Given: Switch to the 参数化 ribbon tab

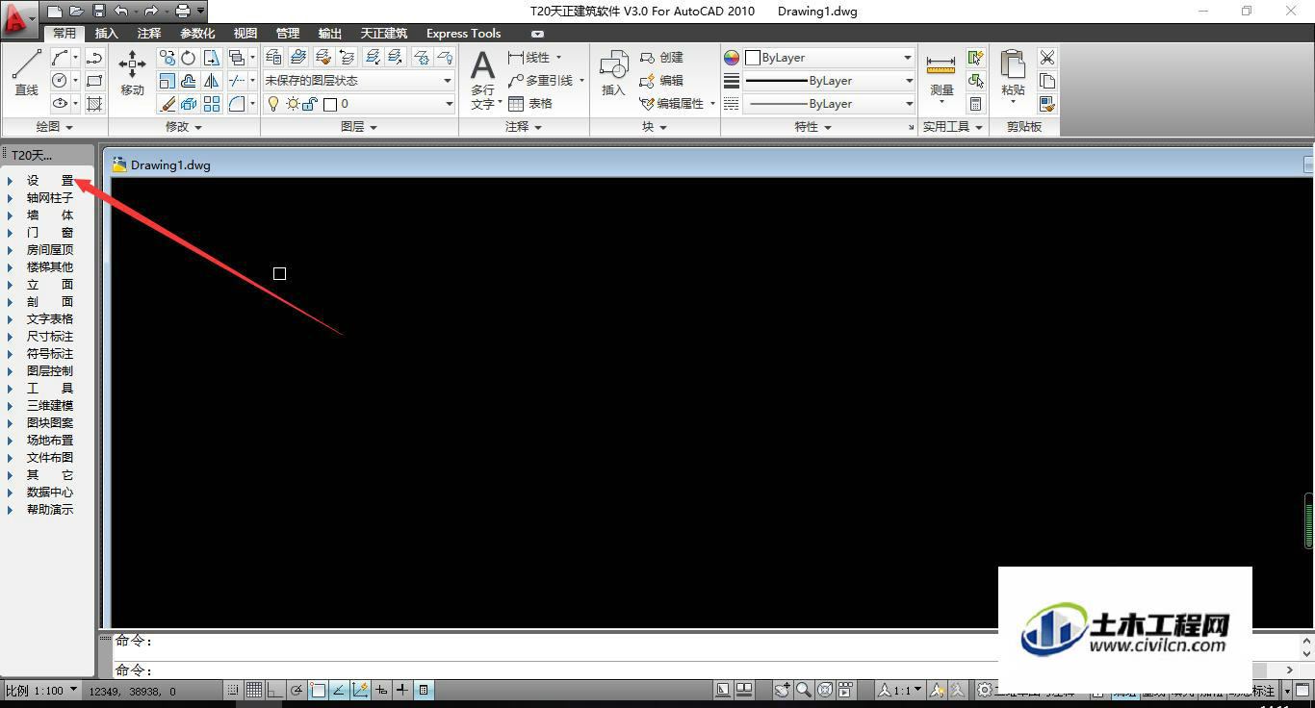Looking at the screenshot, I should tap(197, 33).
